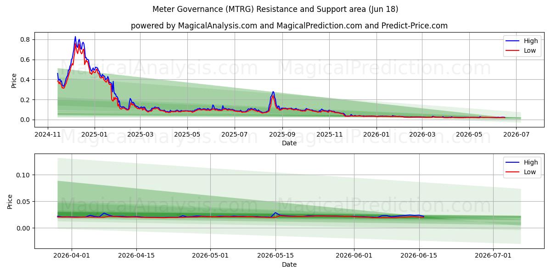
Task: Click the December 2024 price peak
Action: coord(75,37)
